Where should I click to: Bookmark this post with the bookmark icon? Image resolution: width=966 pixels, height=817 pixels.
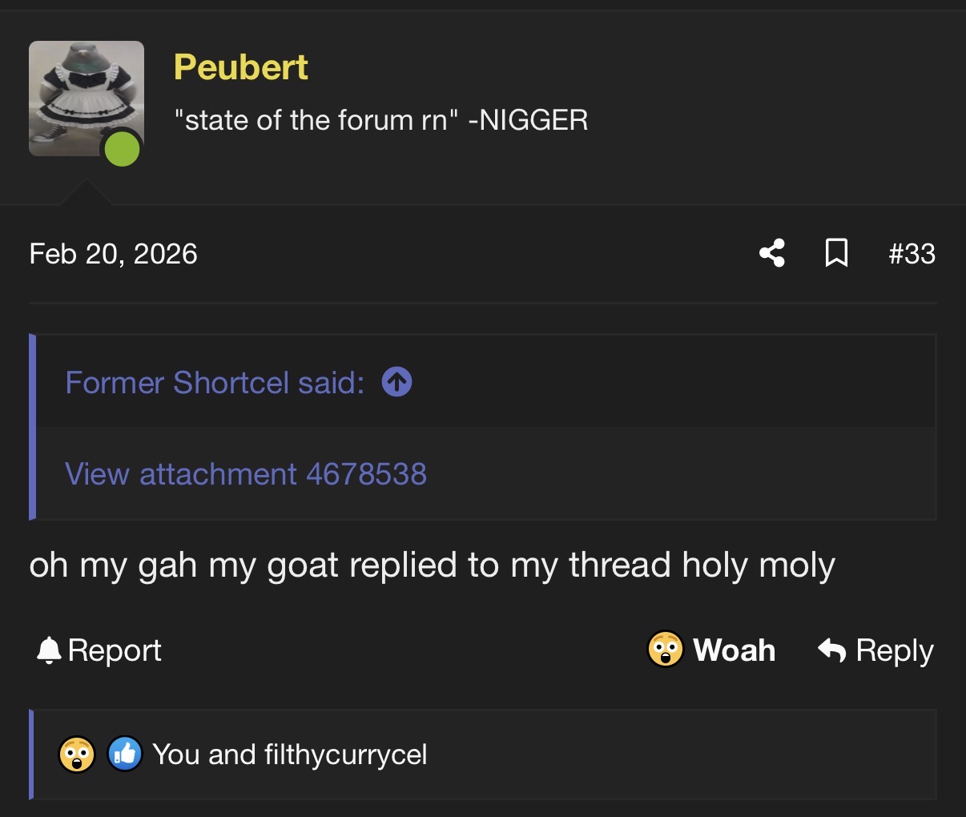pyautogui.click(x=836, y=253)
